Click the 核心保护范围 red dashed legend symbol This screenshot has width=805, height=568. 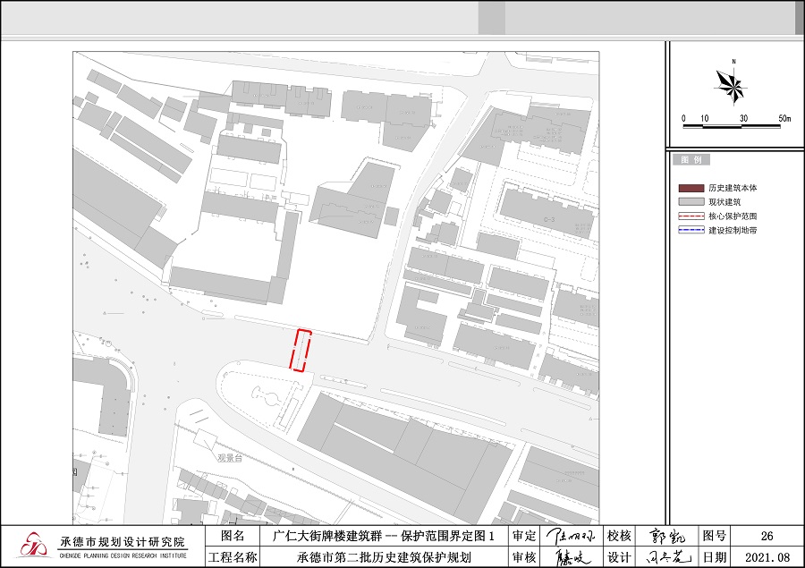(x=691, y=216)
